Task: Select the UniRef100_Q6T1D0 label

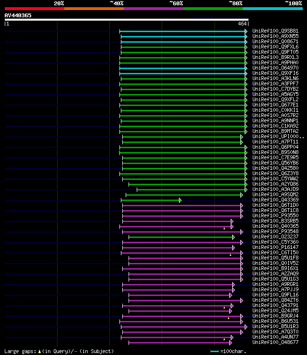Action: (275, 205)
